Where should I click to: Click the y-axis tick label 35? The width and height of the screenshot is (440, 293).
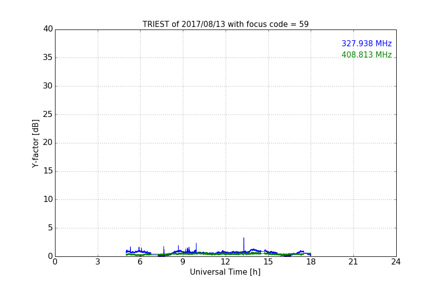click(48, 57)
